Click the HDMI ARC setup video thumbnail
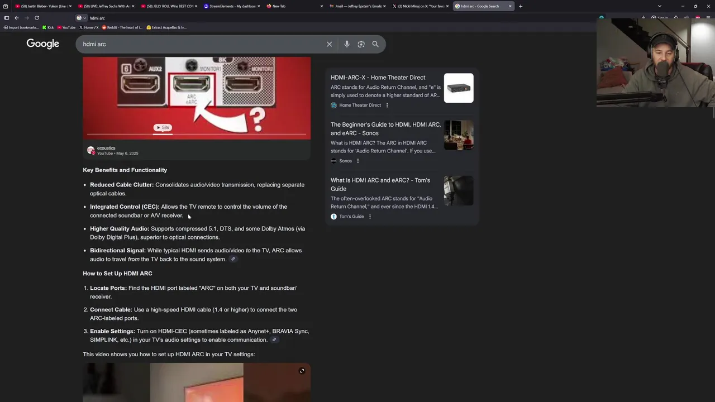 point(197,382)
